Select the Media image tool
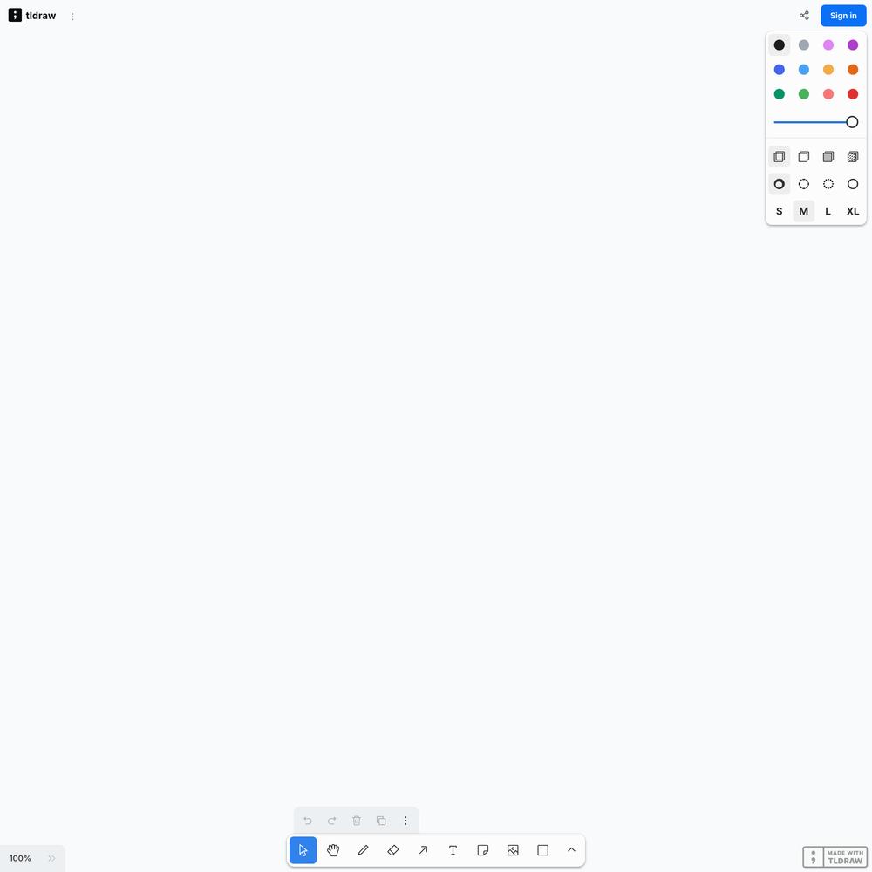This screenshot has height=872, width=872. point(514,849)
